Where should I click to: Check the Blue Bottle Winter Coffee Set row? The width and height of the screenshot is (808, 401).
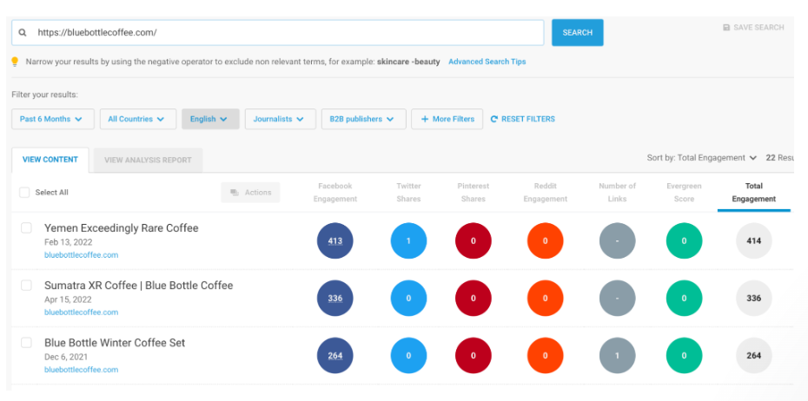click(26, 343)
